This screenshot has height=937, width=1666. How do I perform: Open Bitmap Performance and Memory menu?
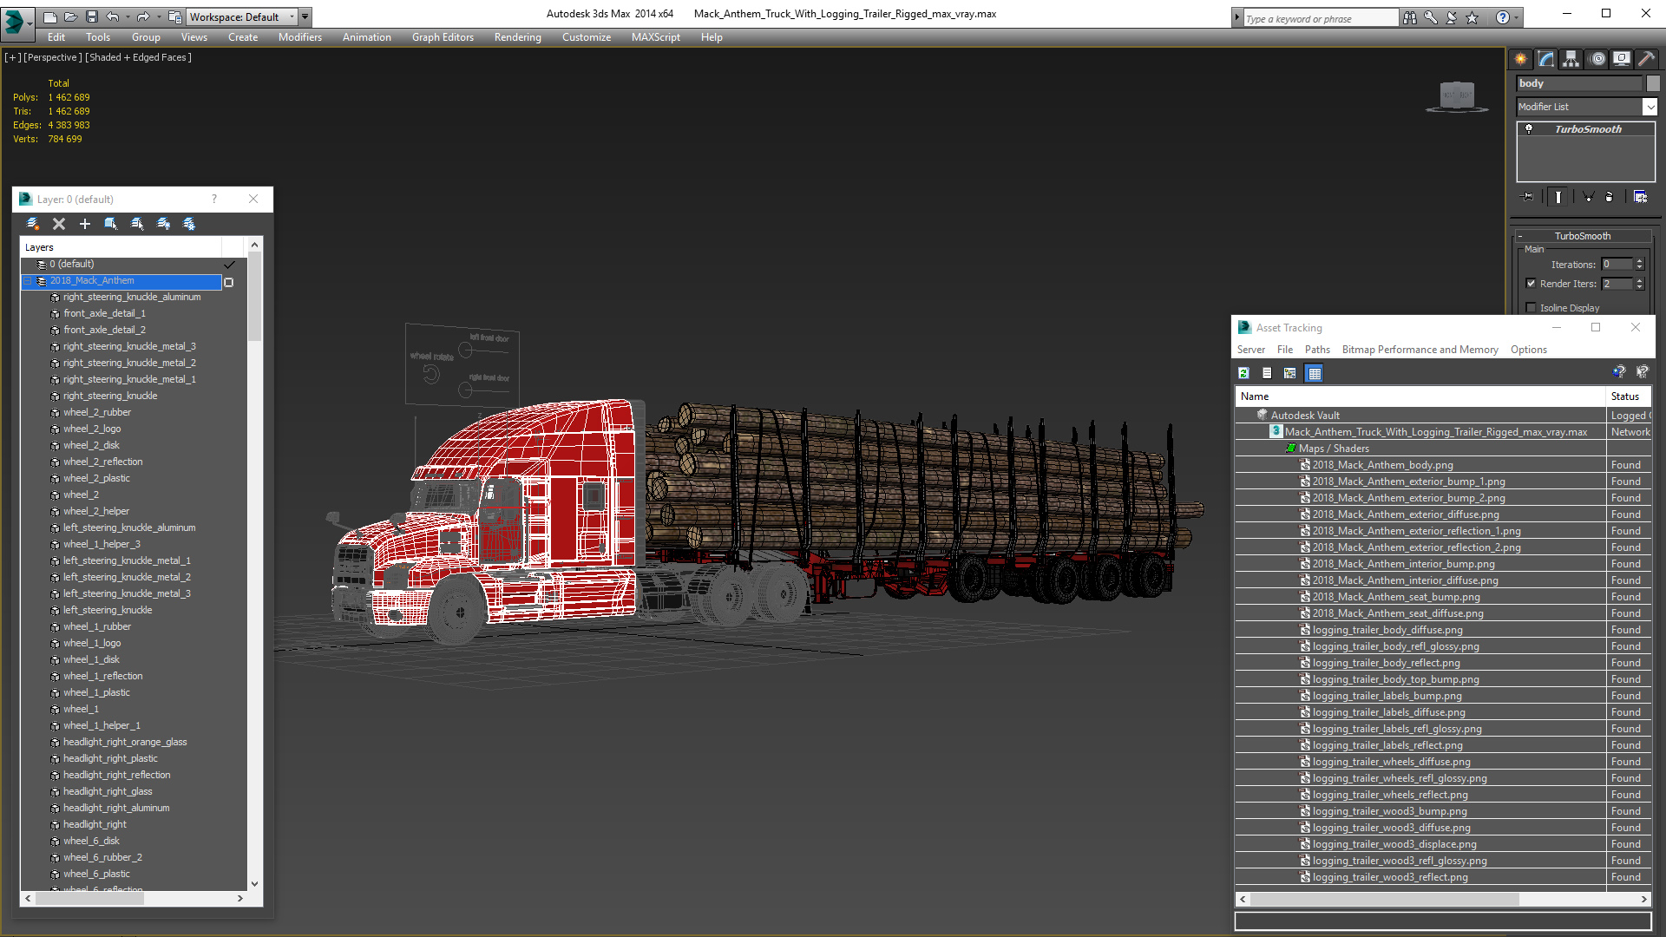1420,350
